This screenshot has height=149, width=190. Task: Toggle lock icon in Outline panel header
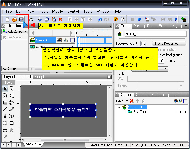click(180, 101)
